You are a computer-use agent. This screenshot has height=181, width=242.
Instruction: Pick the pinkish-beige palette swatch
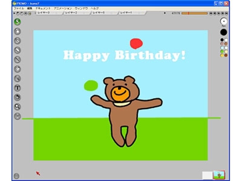(222, 44)
